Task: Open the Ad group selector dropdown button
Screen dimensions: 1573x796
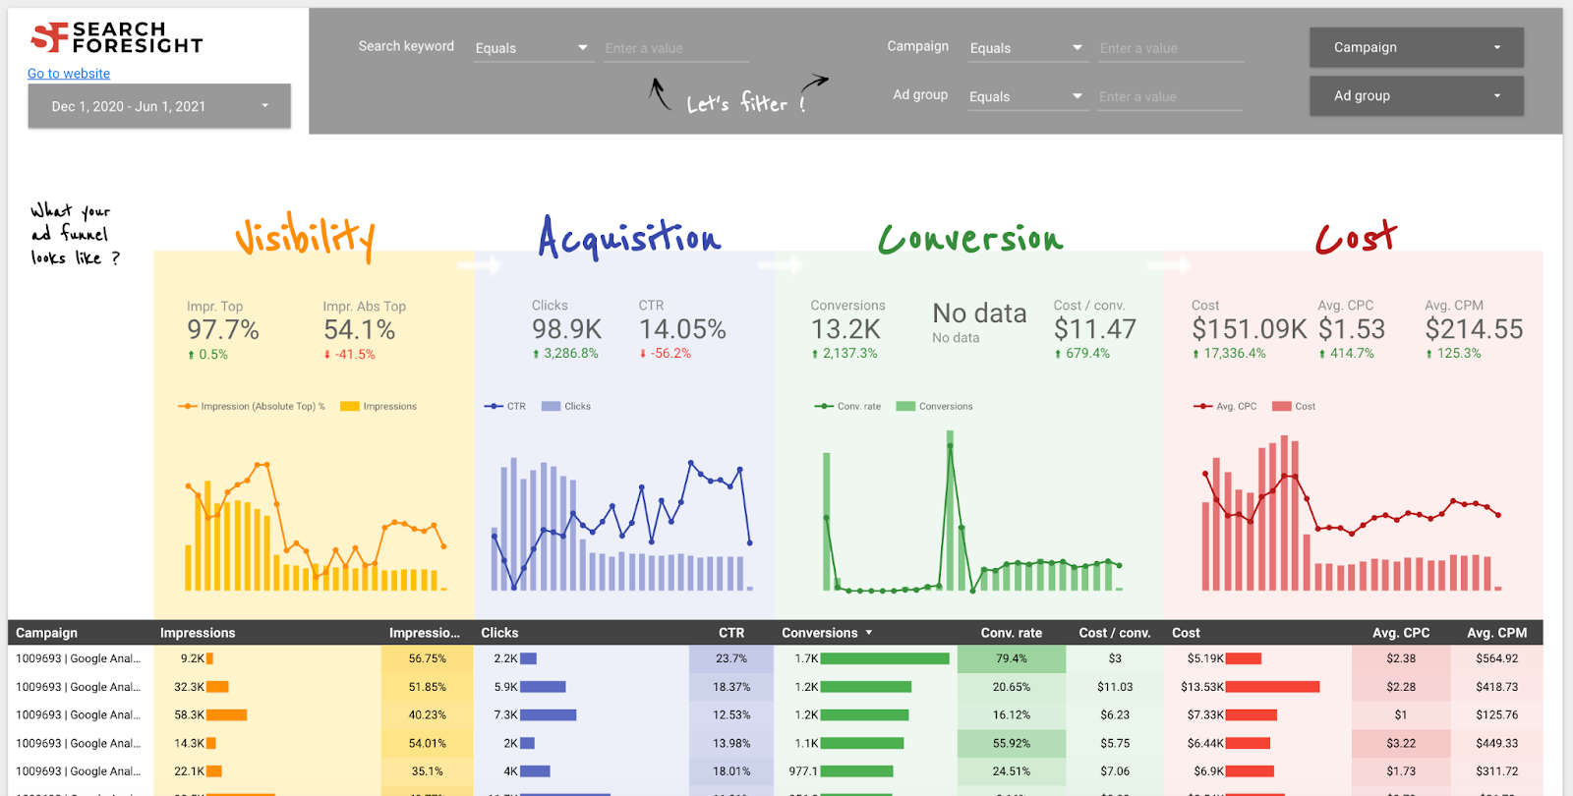Action: click(x=1416, y=96)
